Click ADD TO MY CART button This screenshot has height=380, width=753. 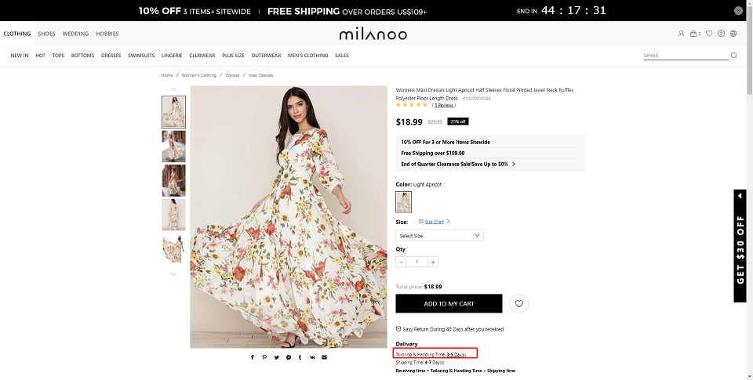click(449, 304)
